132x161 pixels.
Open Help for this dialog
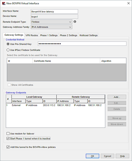(x=122, y=156)
